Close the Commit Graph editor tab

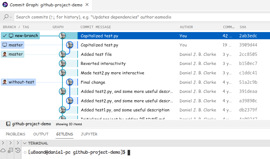point(87,5)
